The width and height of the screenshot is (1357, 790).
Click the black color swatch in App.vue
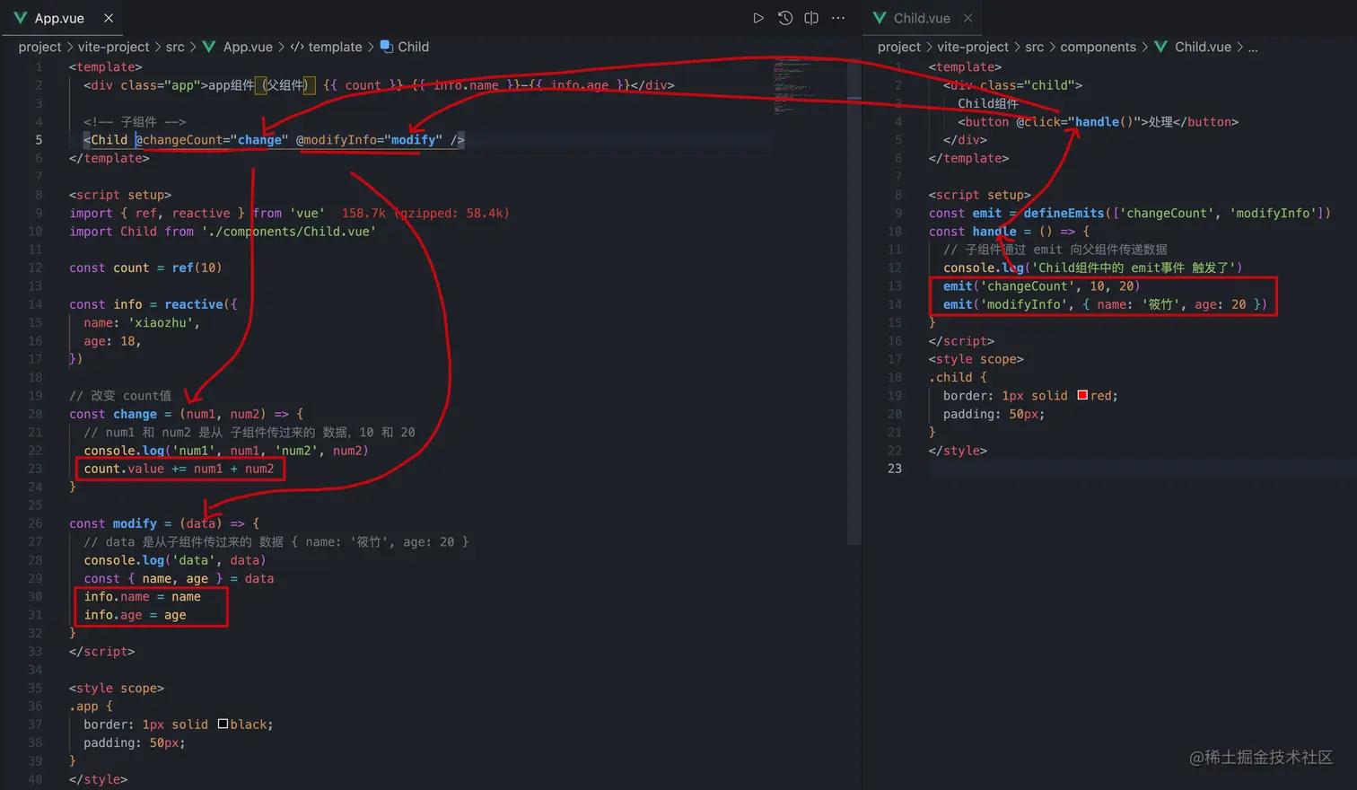click(x=223, y=724)
